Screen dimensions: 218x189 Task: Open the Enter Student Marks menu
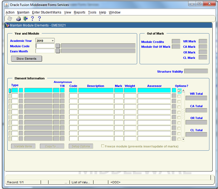point(47,12)
